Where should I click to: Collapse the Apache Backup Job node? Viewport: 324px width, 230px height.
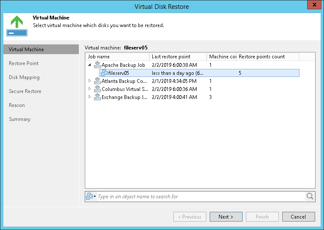point(89,65)
